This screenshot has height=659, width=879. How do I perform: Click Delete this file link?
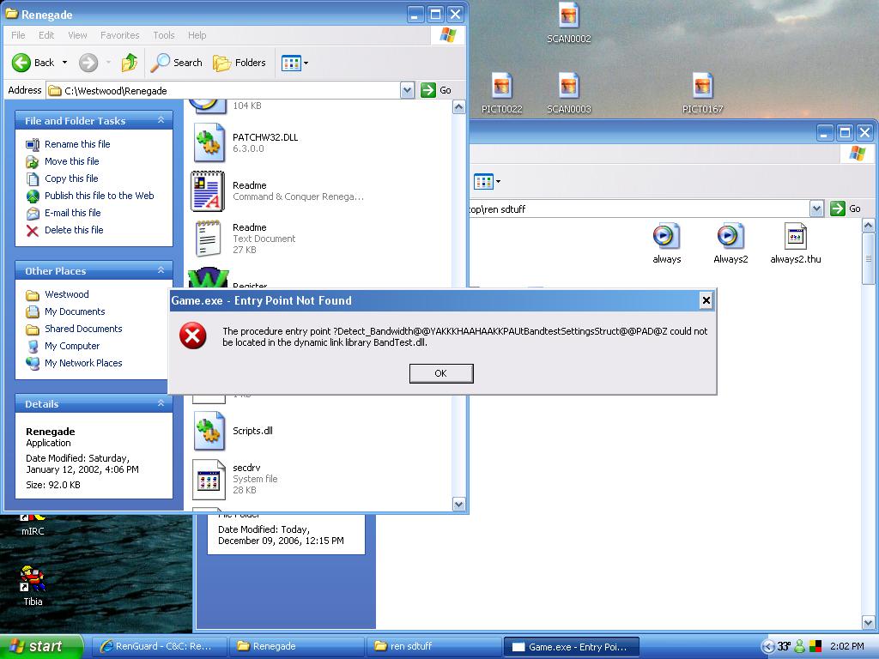click(74, 230)
